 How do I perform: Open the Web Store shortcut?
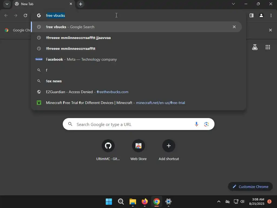138,150
